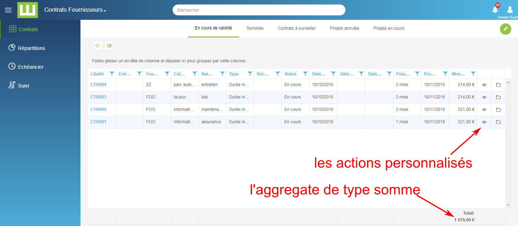Screen dimensions: 518x226
Task: View CTR003 details via eye icon
Action: pyautogui.click(x=484, y=97)
